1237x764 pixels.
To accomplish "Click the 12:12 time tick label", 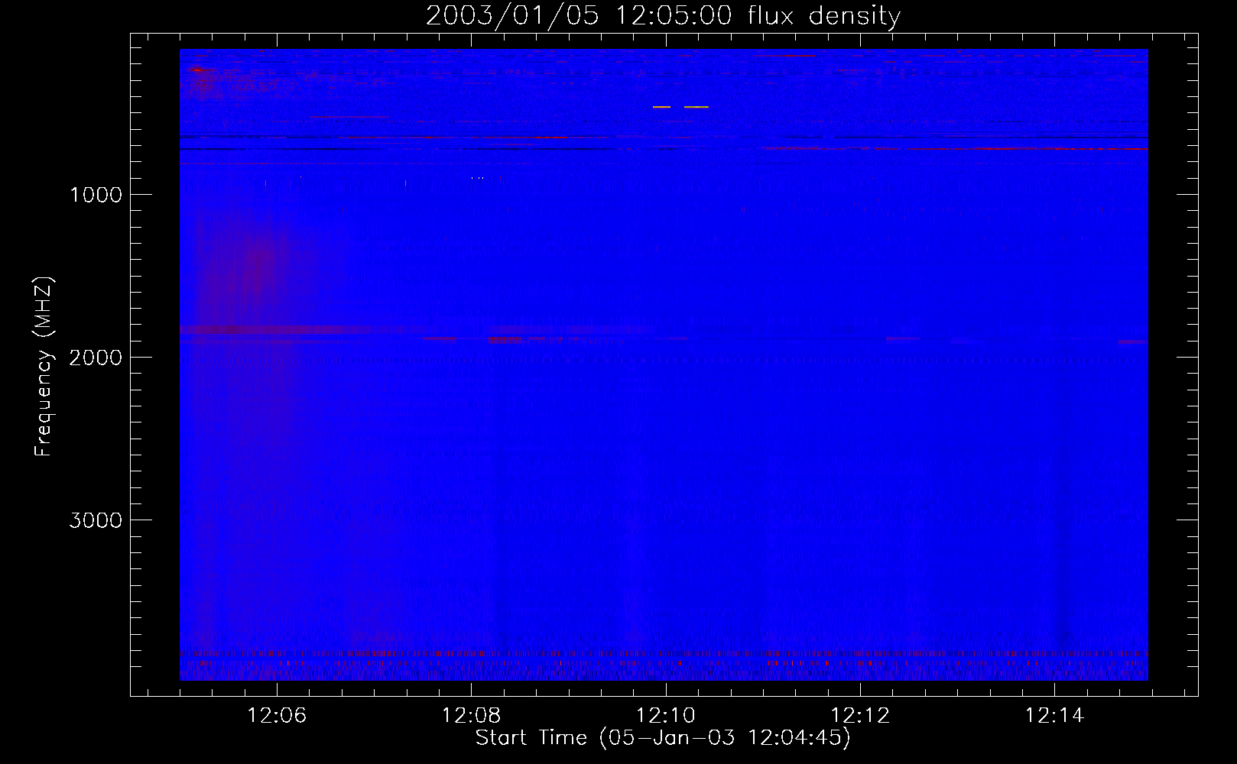I will point(860,715).
